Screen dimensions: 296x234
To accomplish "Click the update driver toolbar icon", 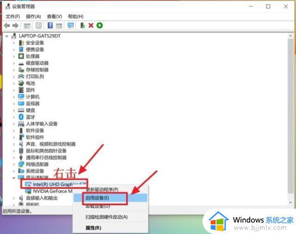I will tap(82, 25).
